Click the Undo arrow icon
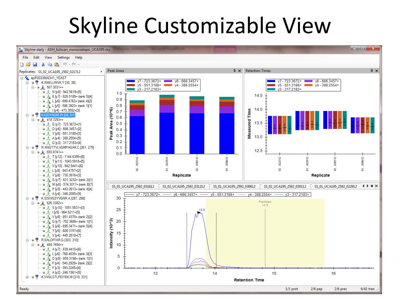The height and width of the screenshot is (300, 400). coord(65,64)
